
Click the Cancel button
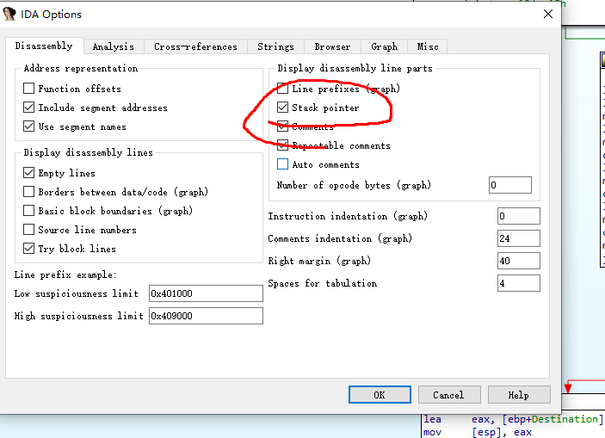449,395
